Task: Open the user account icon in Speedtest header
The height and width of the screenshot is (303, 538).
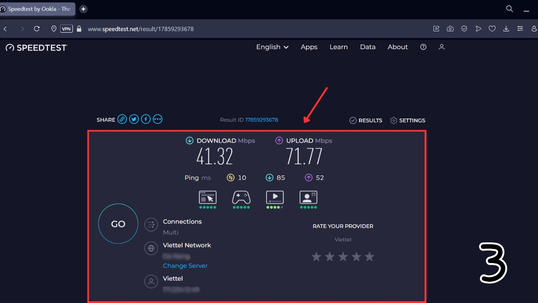Action: (442, 47)
